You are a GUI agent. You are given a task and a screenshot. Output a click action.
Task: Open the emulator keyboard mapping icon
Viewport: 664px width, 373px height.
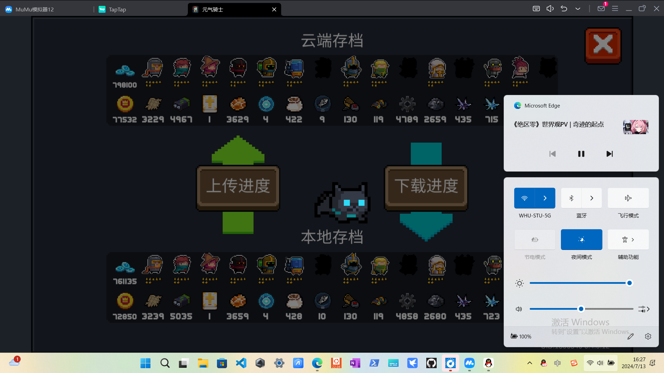(536, 9)
